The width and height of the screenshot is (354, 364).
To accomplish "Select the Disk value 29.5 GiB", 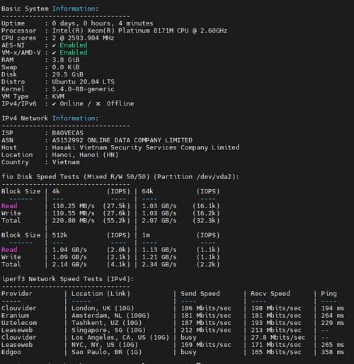I will tap(68, 74).
